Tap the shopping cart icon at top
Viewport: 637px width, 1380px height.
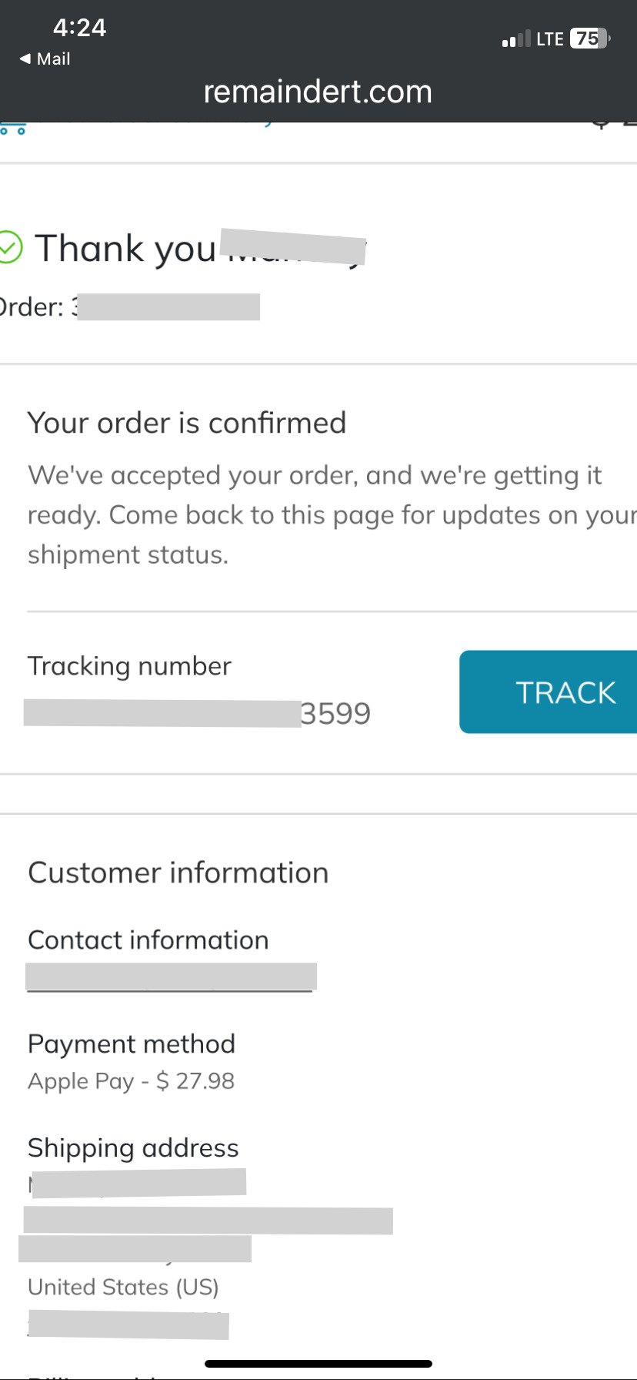(x=13, y=128)
